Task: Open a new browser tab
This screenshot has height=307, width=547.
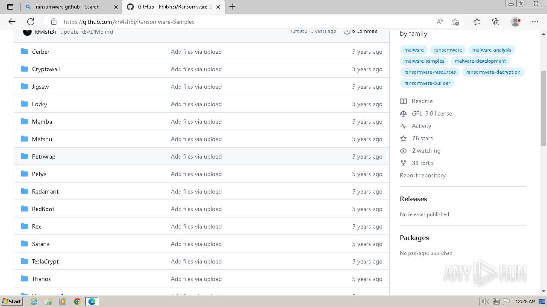Action: coord(232,7)
